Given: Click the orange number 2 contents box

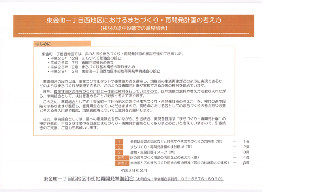Looking at the screenshot, I should (x=119, y=147).
